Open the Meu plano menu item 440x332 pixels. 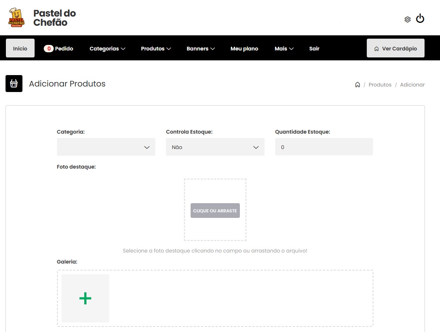[x=244, y=48]
